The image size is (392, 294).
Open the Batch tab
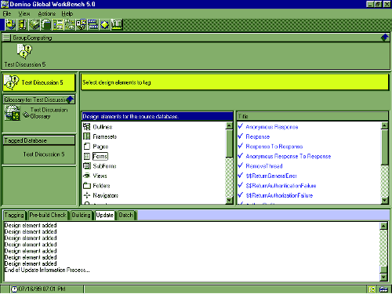[x=126, y=215]
